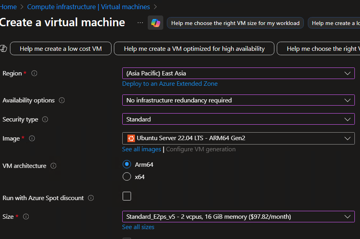
Task: Show info tooltip for Region
Action: tap(34, 73)
